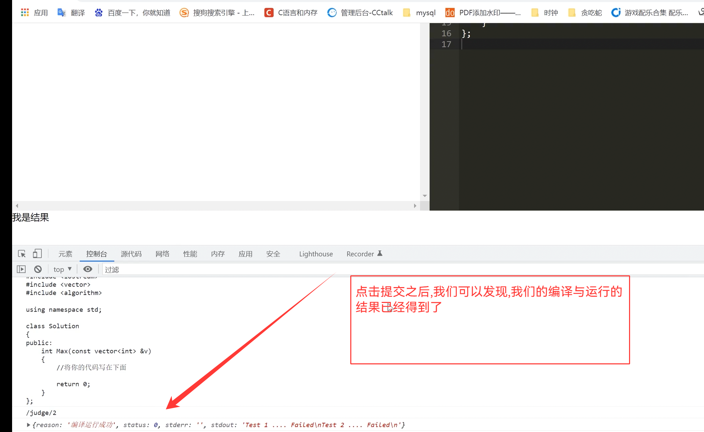
Task: Switch to the 安全 DevTools tab
Action: tap(273, 254)
